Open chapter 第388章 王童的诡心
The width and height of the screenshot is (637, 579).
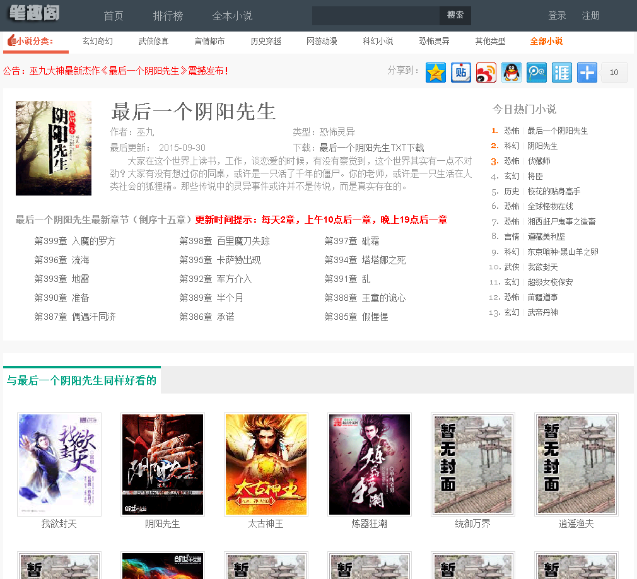(365, 298)
